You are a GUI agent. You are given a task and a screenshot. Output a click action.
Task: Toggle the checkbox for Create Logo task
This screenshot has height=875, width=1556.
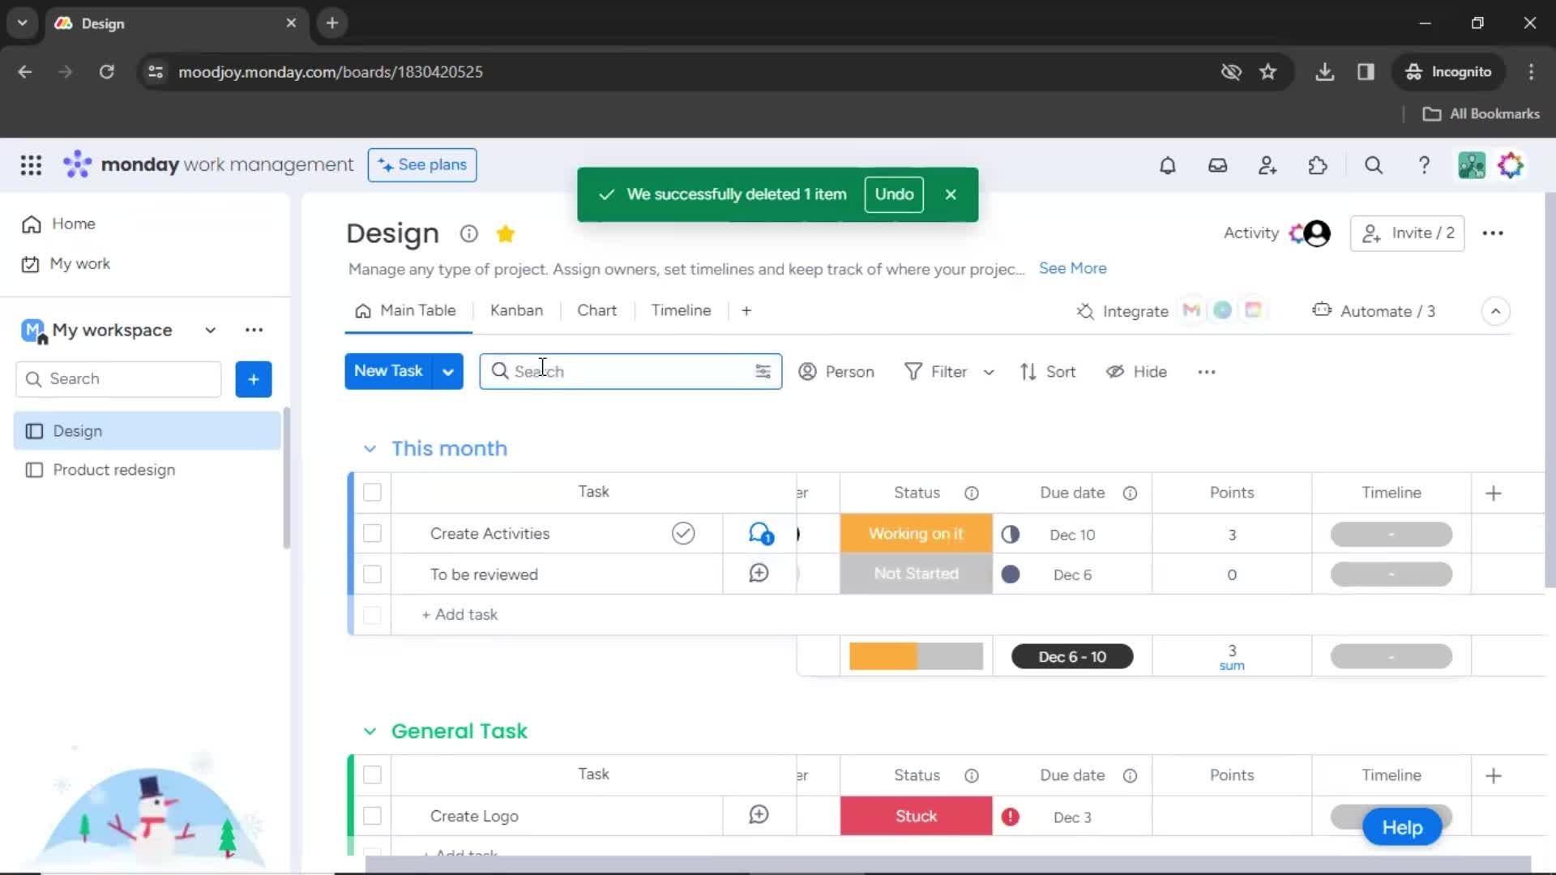[x=373, y=815]
